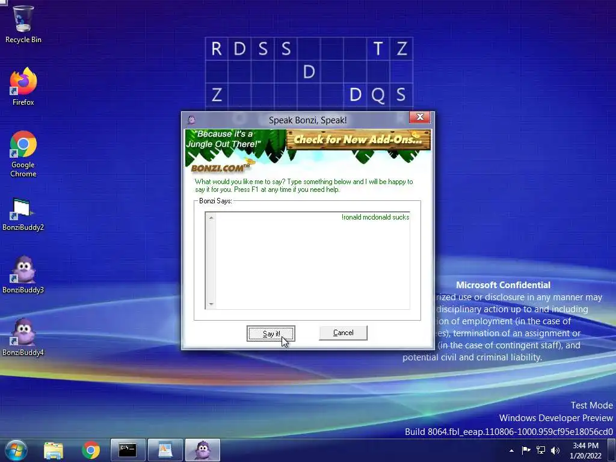Open the Recycle Bin desktop icon

(x=23, y=24)
